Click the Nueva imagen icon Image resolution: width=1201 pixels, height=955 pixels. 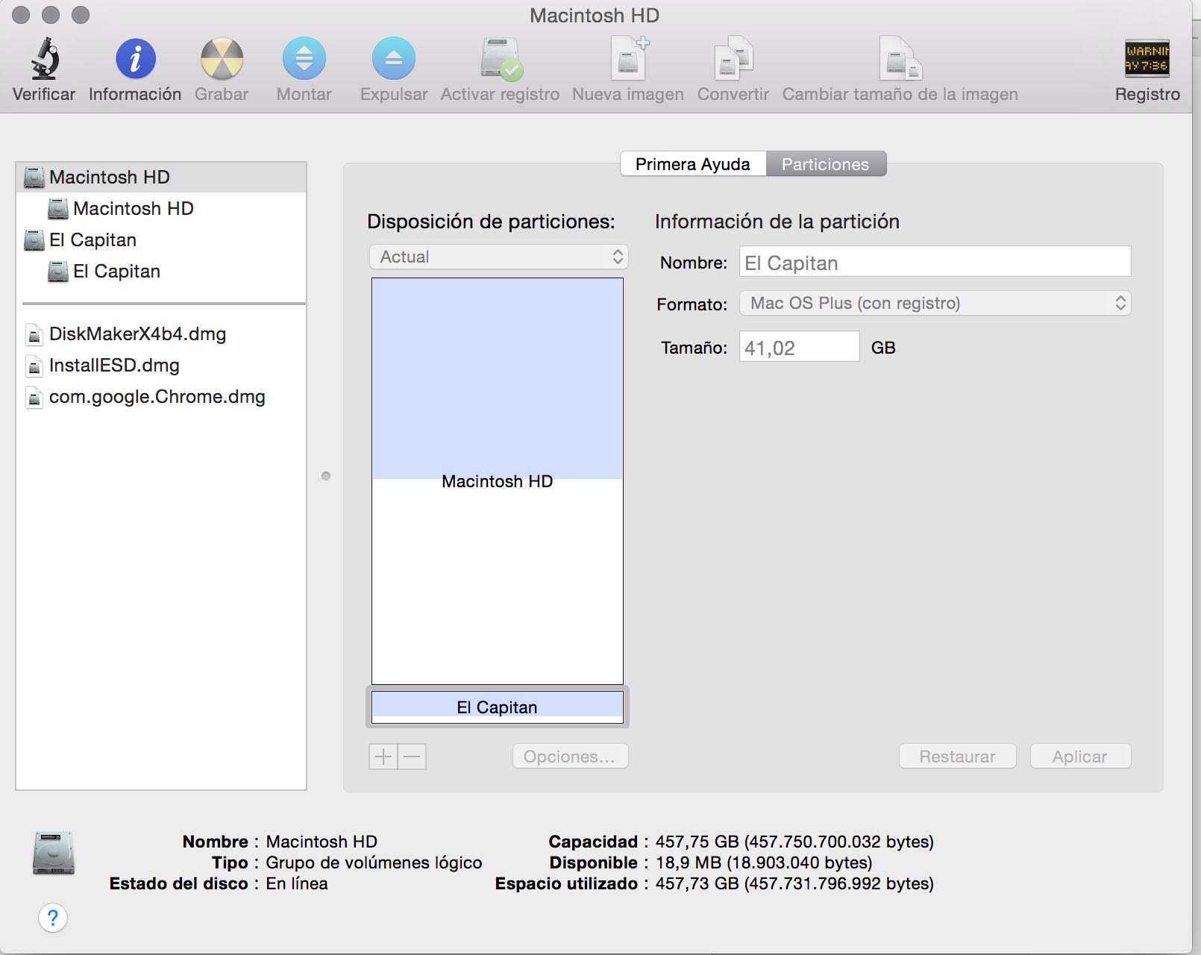pos(628,60)
